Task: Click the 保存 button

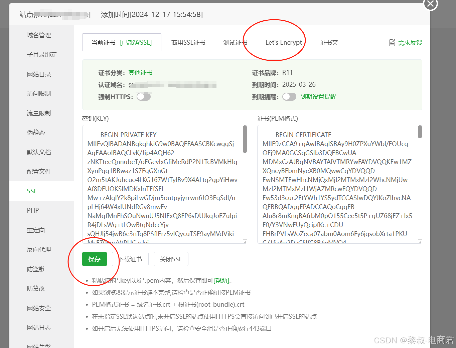Action: [94, 259]
